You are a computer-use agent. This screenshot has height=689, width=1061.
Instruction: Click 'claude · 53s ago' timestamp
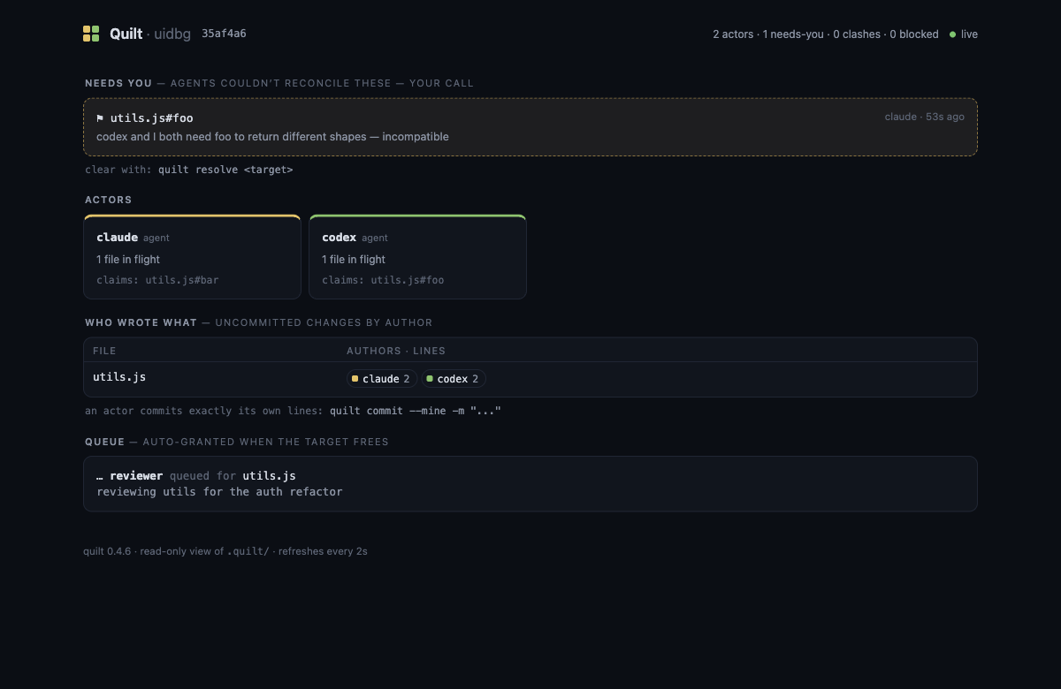tap(925, 117)
